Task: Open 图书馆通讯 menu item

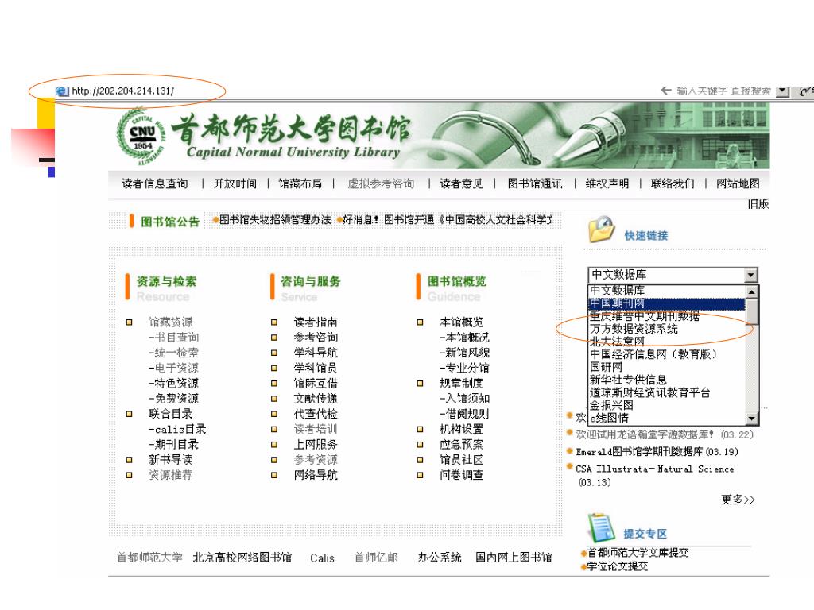Action: (535, 183)
